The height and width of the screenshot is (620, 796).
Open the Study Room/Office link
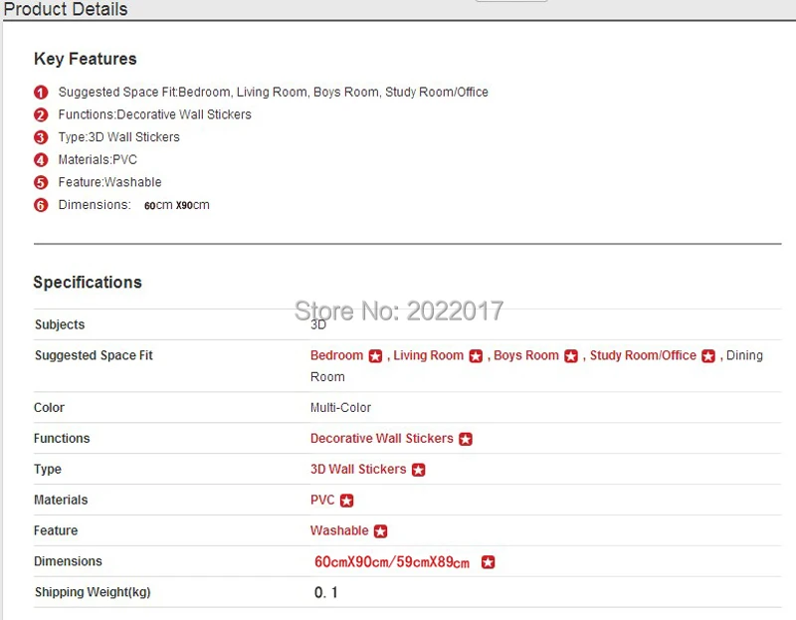(643, 355)
